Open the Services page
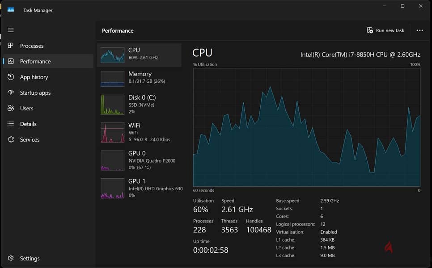Viewport: 432px width, 268px height. 48,139
